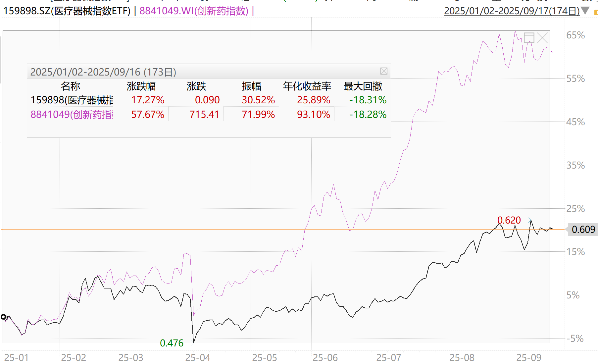Select the 8841049.WI 创新药指数 legend label
Viewport: 598px width, 363px height.
point(194,11)
